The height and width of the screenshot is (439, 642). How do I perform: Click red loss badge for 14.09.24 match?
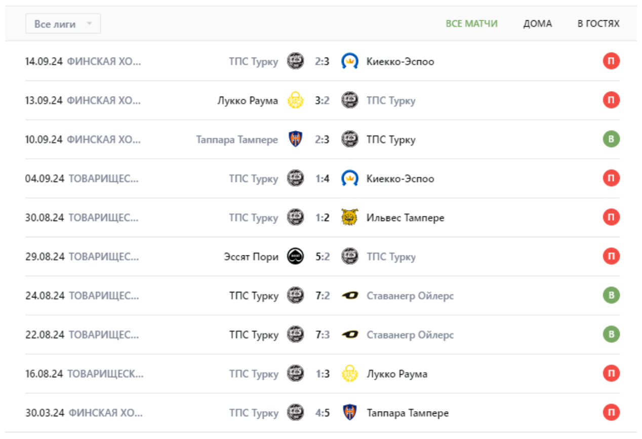611,62
